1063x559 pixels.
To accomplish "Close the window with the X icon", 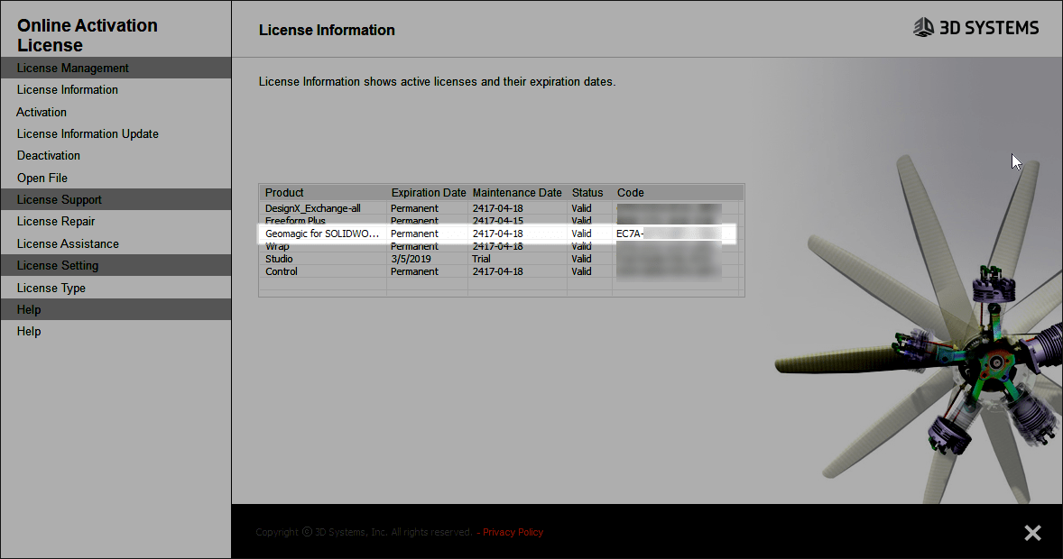I will pyautogui.click(x=1032, y=533).
